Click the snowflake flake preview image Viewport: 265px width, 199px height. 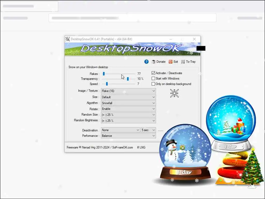[x=174, y=93]
